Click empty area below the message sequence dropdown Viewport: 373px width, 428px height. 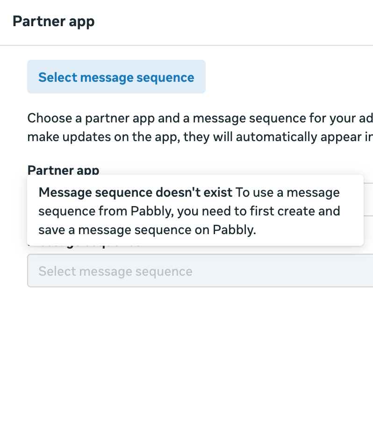(187, 350)
